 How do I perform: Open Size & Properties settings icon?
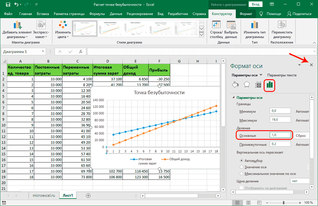[258, 84]
